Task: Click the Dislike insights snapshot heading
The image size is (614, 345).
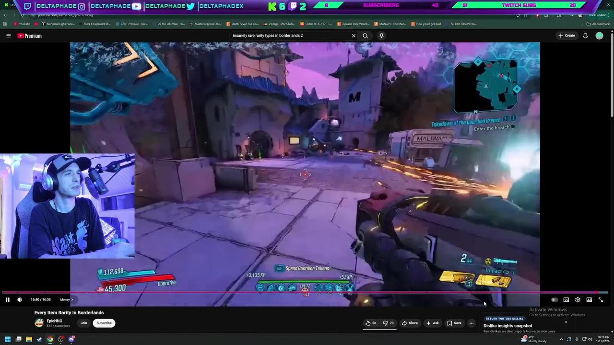Action: [x=508, y=326]
